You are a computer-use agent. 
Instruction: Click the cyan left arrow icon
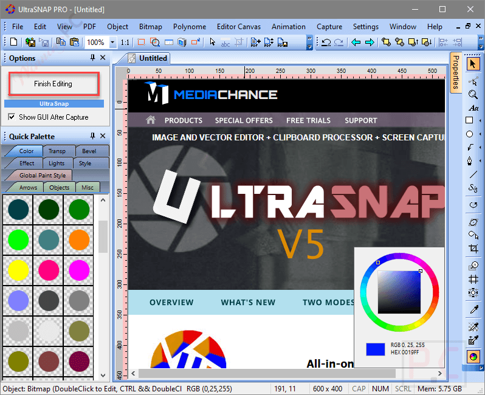click(x=356, y=42)
